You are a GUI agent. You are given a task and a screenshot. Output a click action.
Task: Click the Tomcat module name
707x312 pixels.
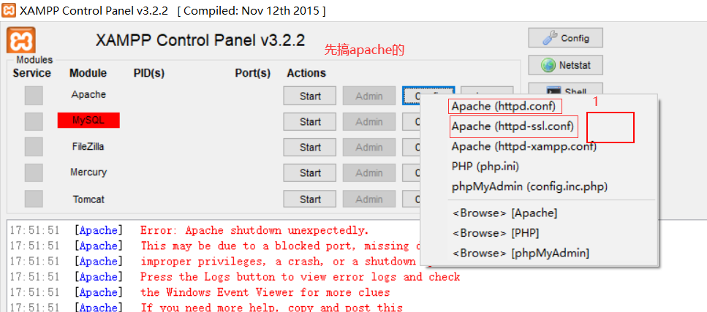pos(88,199)
